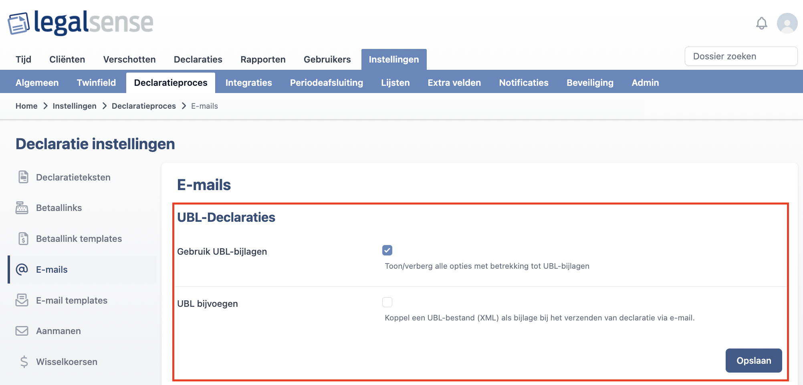Click the 'Koppel een UBL-bestand' help text

pyautogui.click(x=539, y=318)
